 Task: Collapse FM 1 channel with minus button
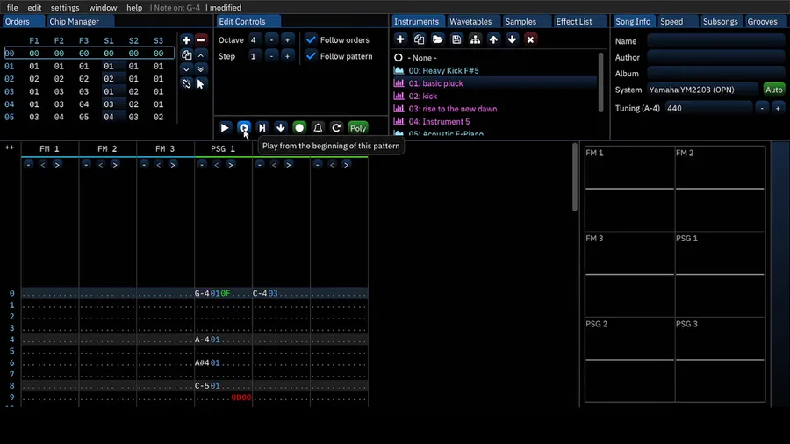tap(29, 165)
